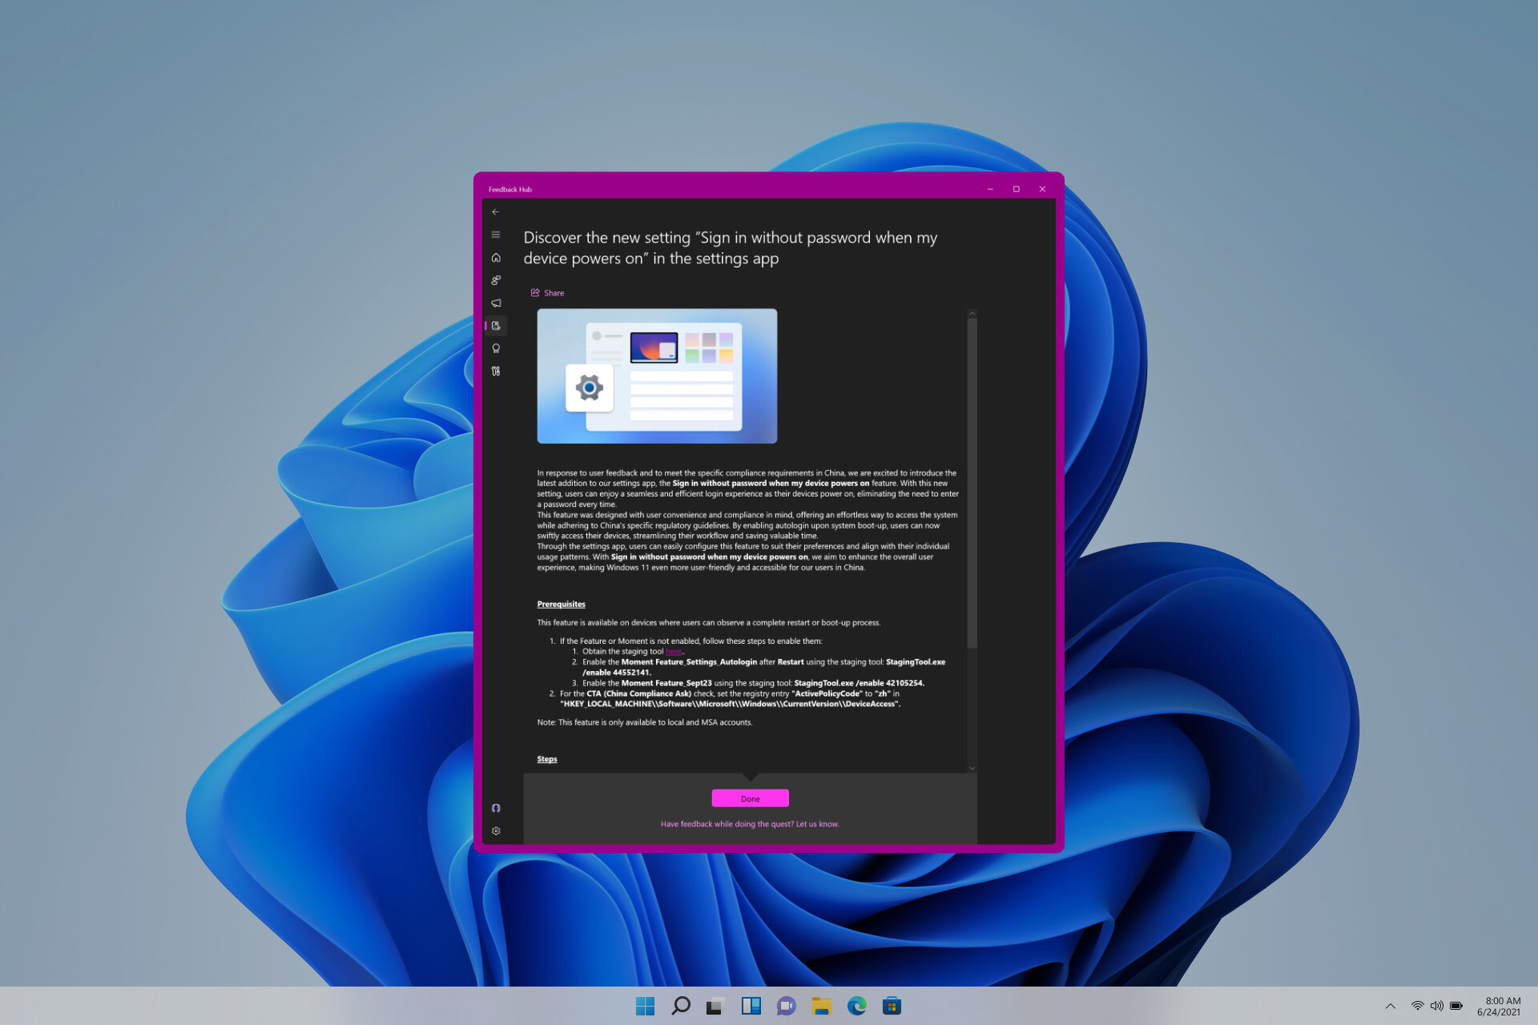Open the hamburger navigation menu
Screen dimensions: 1538x1025
point(495,235)
